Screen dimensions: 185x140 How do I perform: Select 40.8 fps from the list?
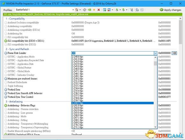[x=113, y=57]
